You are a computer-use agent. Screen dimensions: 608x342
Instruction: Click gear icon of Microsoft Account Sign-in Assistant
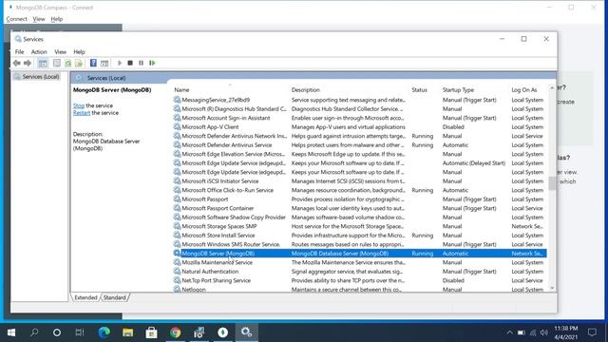177,118
